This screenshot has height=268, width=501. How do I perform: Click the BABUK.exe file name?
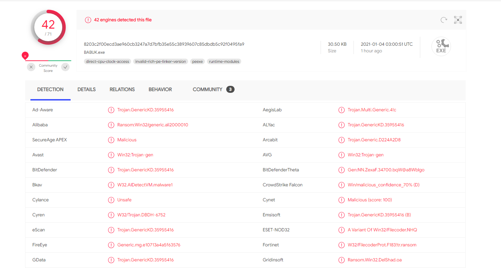click(x=94, y=52)
